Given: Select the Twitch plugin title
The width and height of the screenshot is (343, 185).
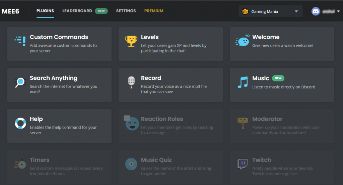Looking at the screenshot, I should tap(262, 160).
